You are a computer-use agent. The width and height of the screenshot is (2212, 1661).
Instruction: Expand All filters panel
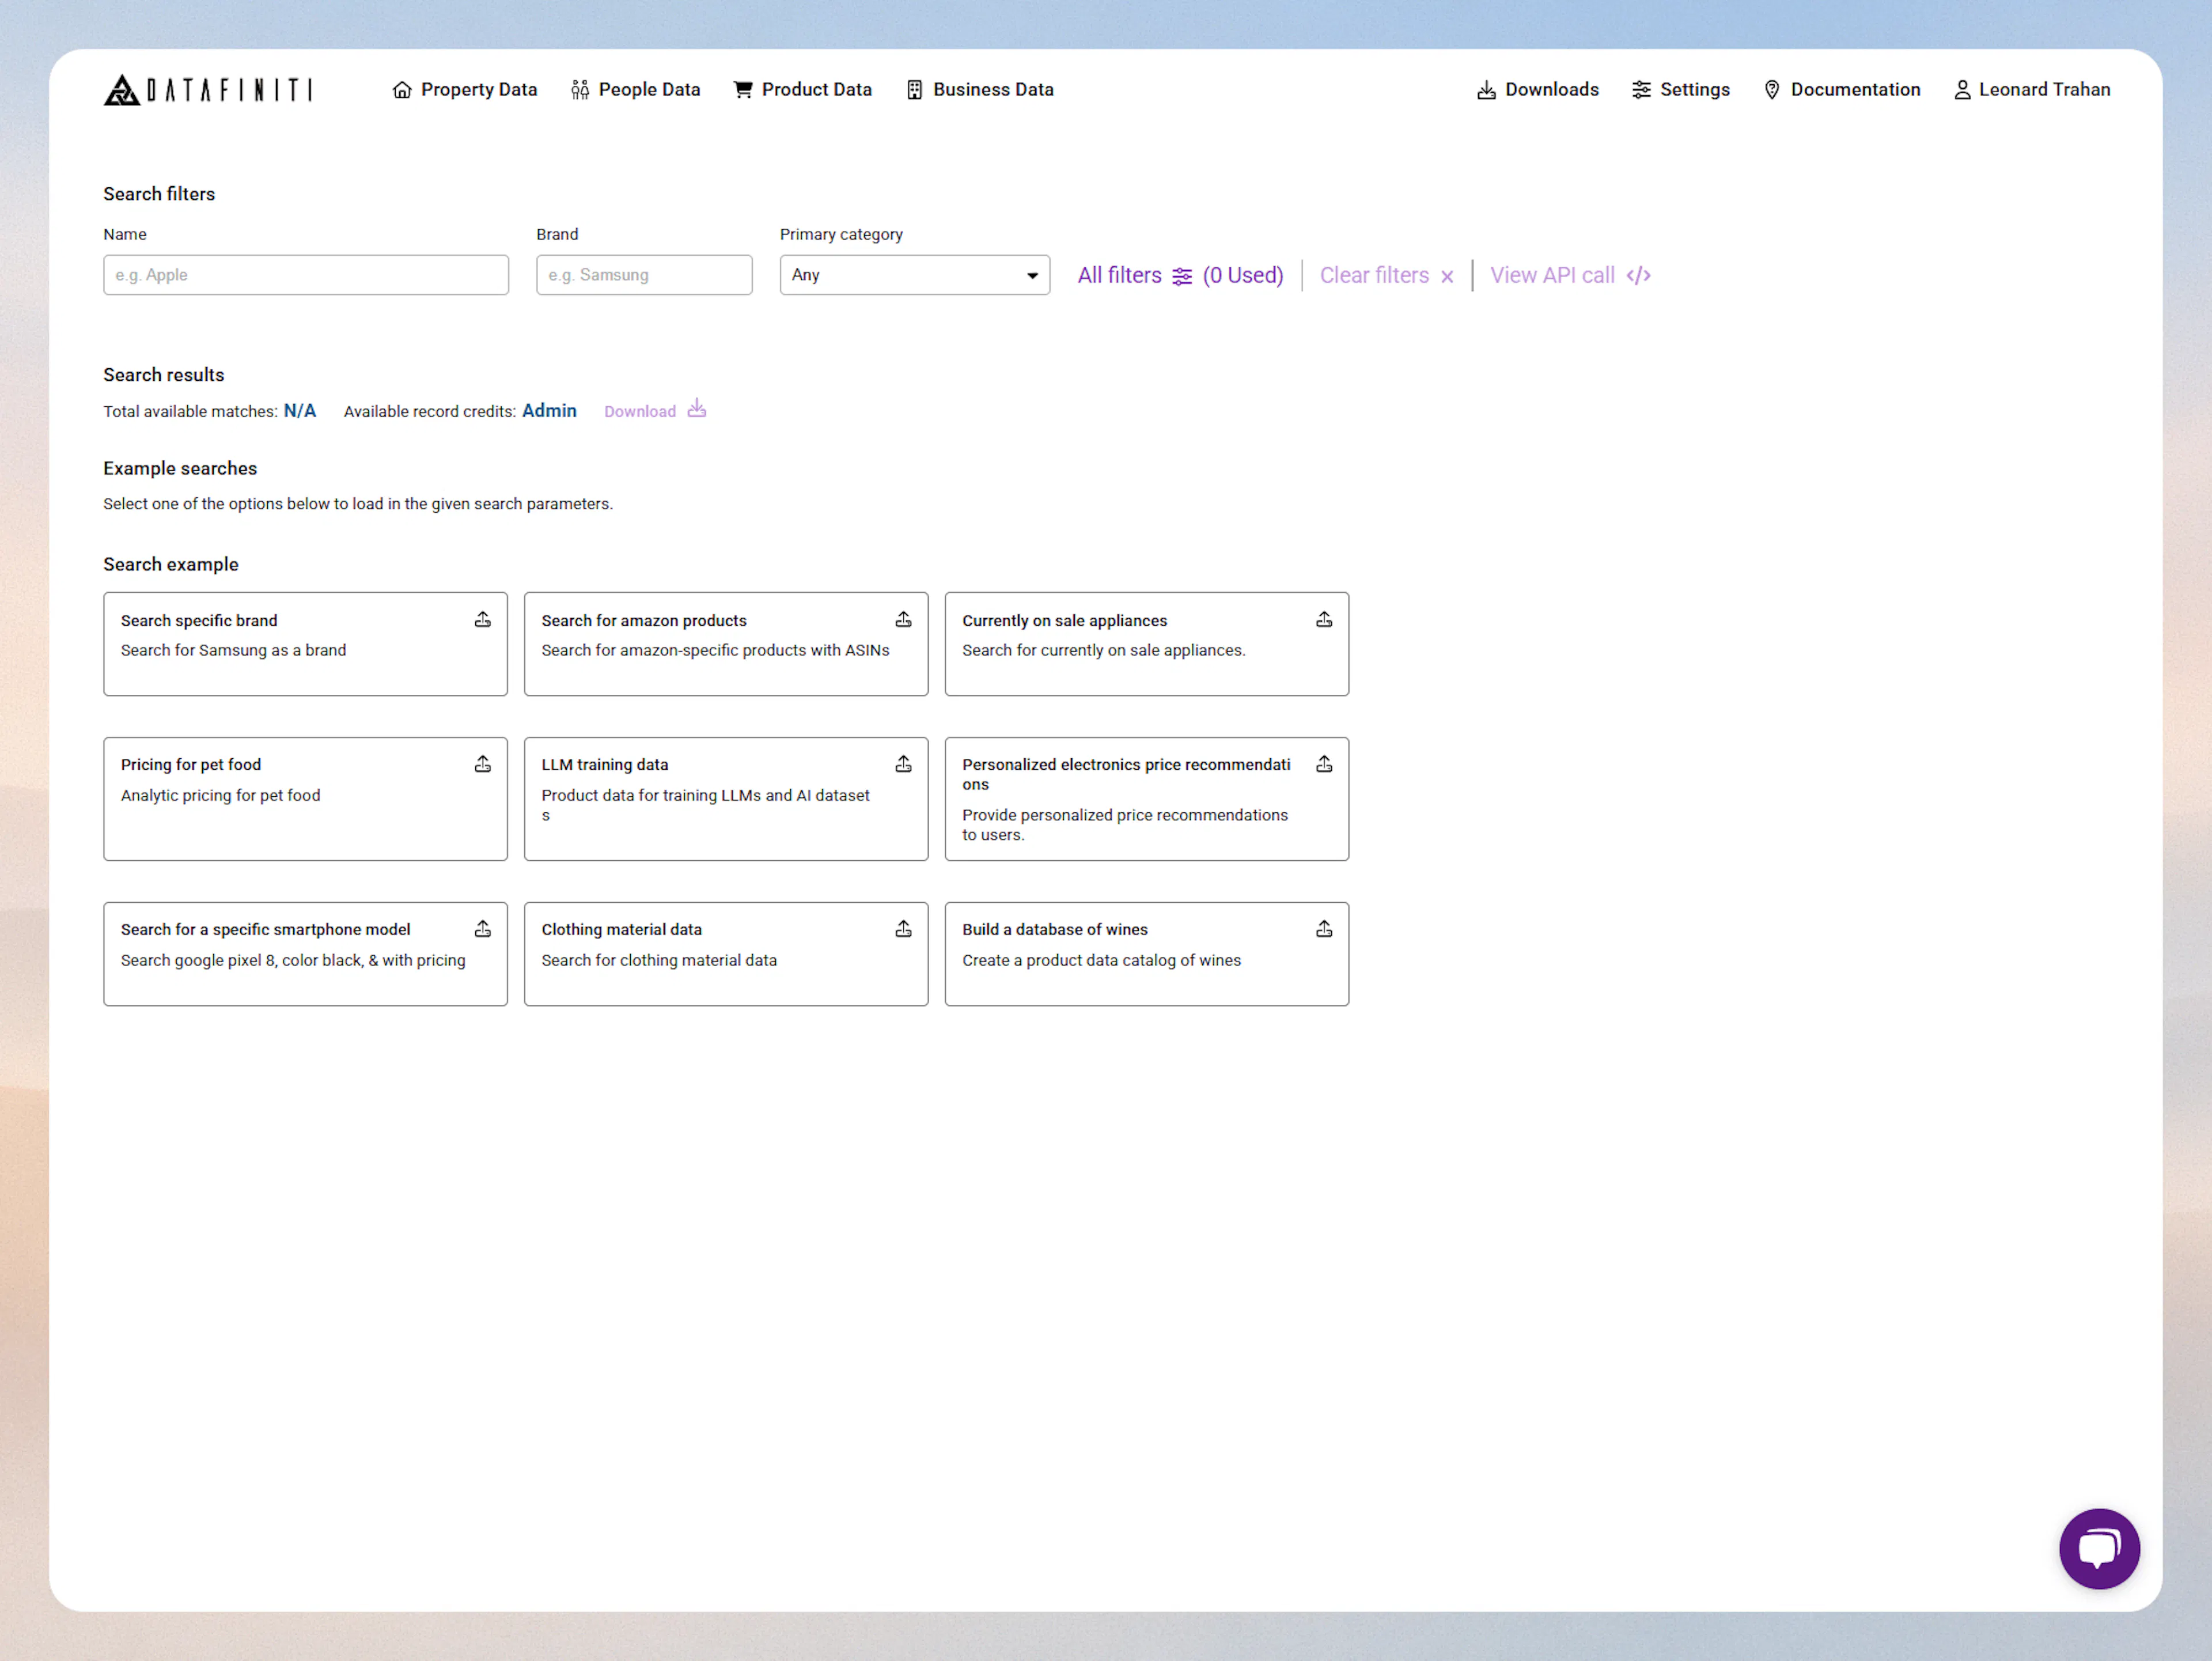(1119, 275)
